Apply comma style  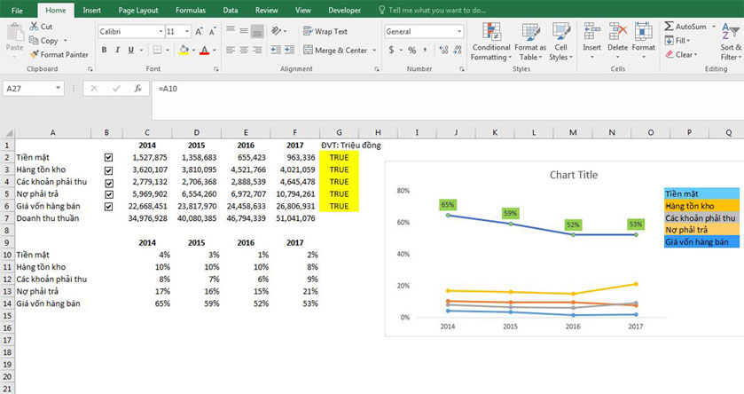pyautogui.click(x=425, y=50)
